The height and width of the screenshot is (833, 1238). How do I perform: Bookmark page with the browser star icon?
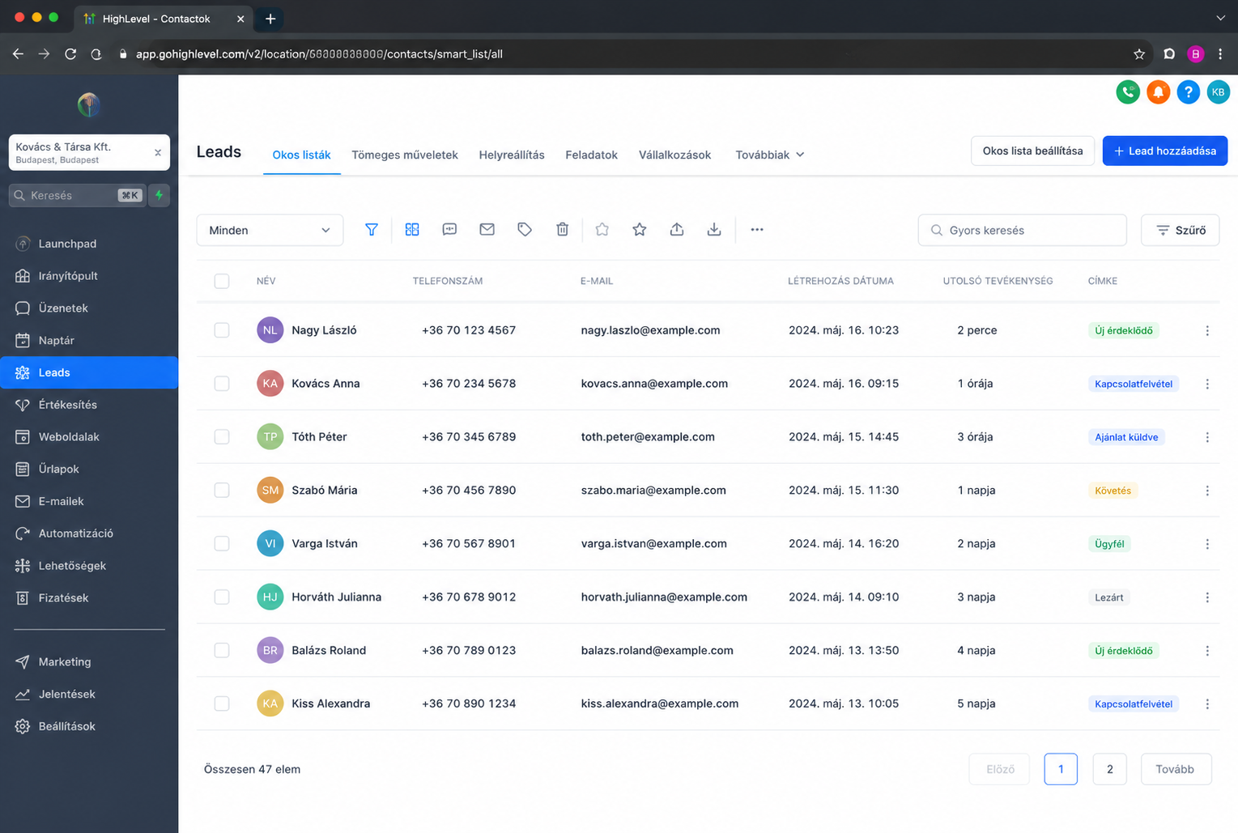coord(1139,54)
